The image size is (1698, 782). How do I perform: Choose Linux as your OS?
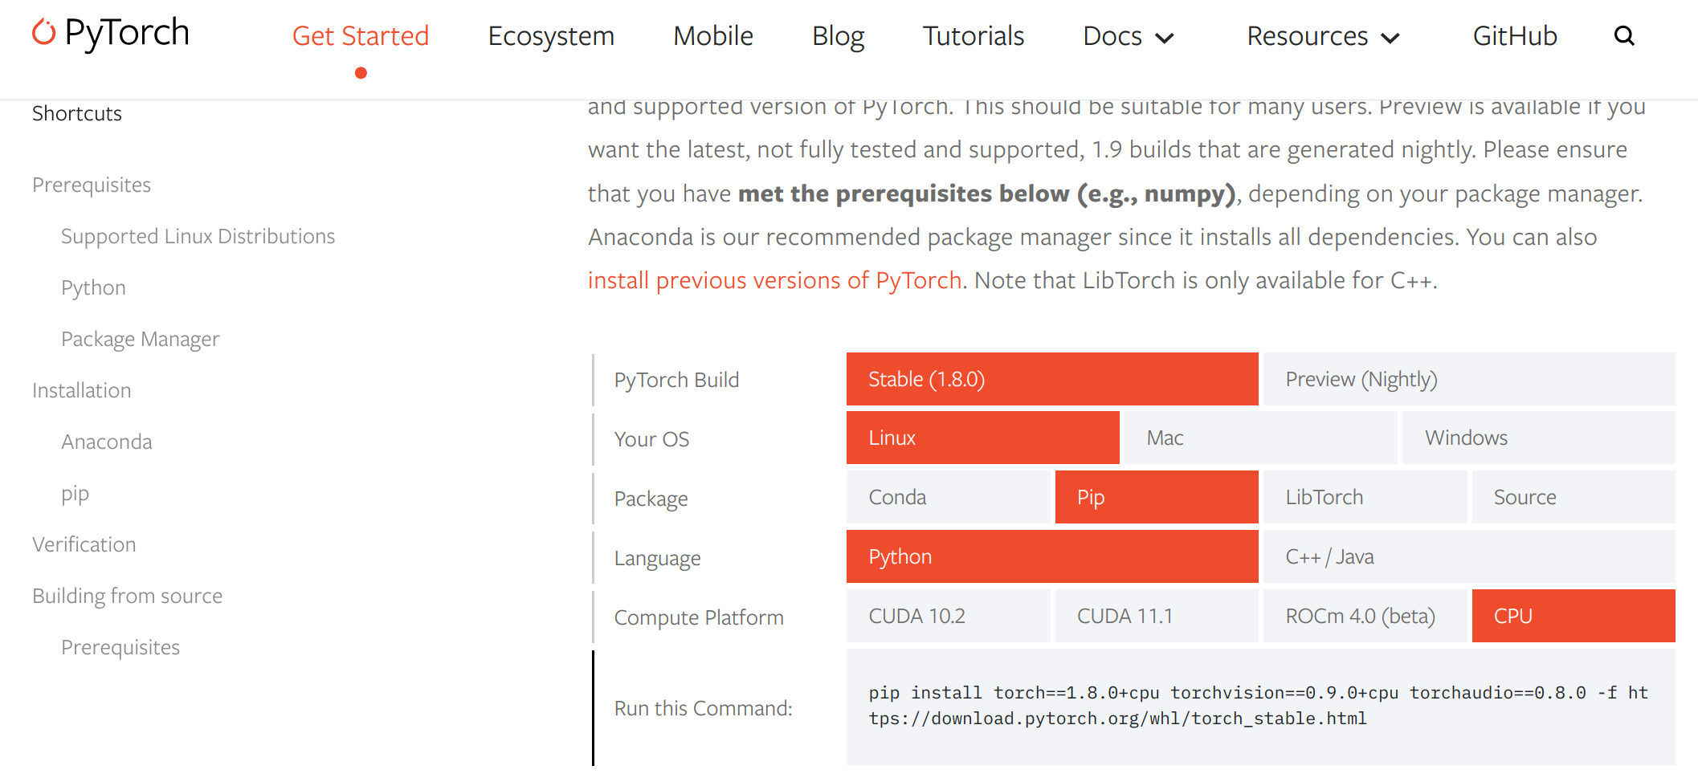coord(983,438)
